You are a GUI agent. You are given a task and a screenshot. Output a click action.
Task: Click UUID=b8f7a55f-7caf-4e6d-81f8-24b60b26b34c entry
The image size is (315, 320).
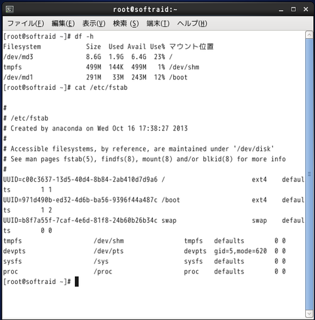pos(80,220)
